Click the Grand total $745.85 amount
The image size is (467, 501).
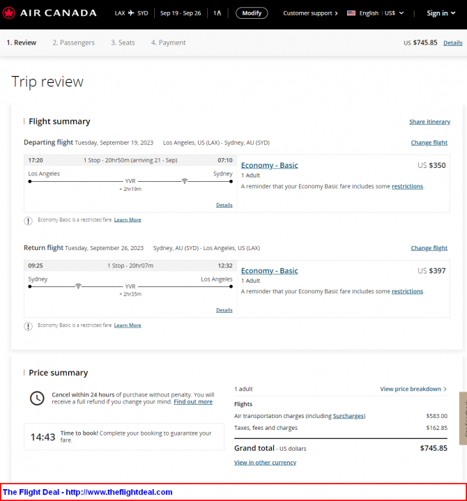[x=434, y=448]
